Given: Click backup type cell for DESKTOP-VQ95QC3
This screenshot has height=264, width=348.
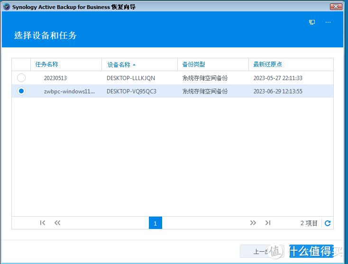Looking at the screenshot, I should click(205, 91).
